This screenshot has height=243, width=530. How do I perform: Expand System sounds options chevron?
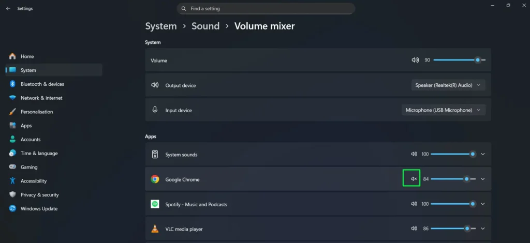coord(483,154)
